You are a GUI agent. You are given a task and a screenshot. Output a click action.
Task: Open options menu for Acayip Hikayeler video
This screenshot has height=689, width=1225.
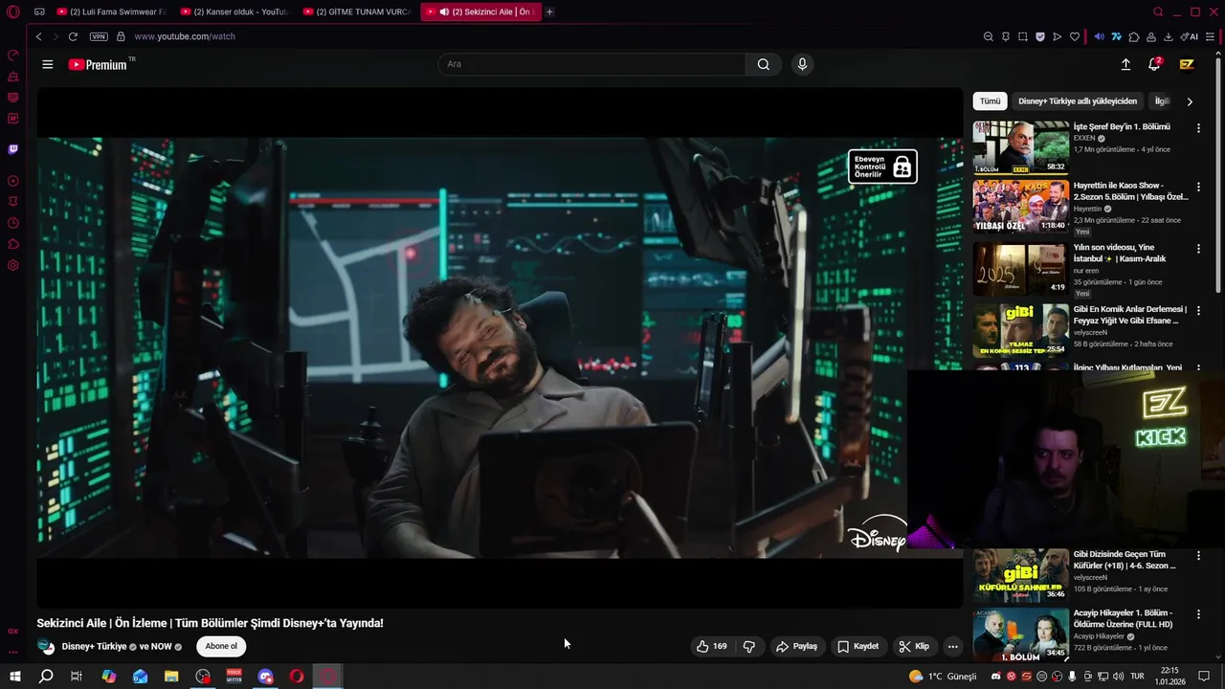[x=1198, y=614]
